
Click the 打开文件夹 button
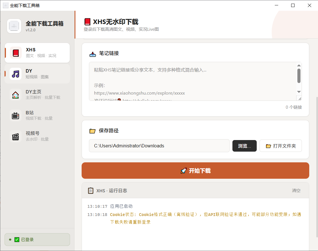(x=281, y=146)
